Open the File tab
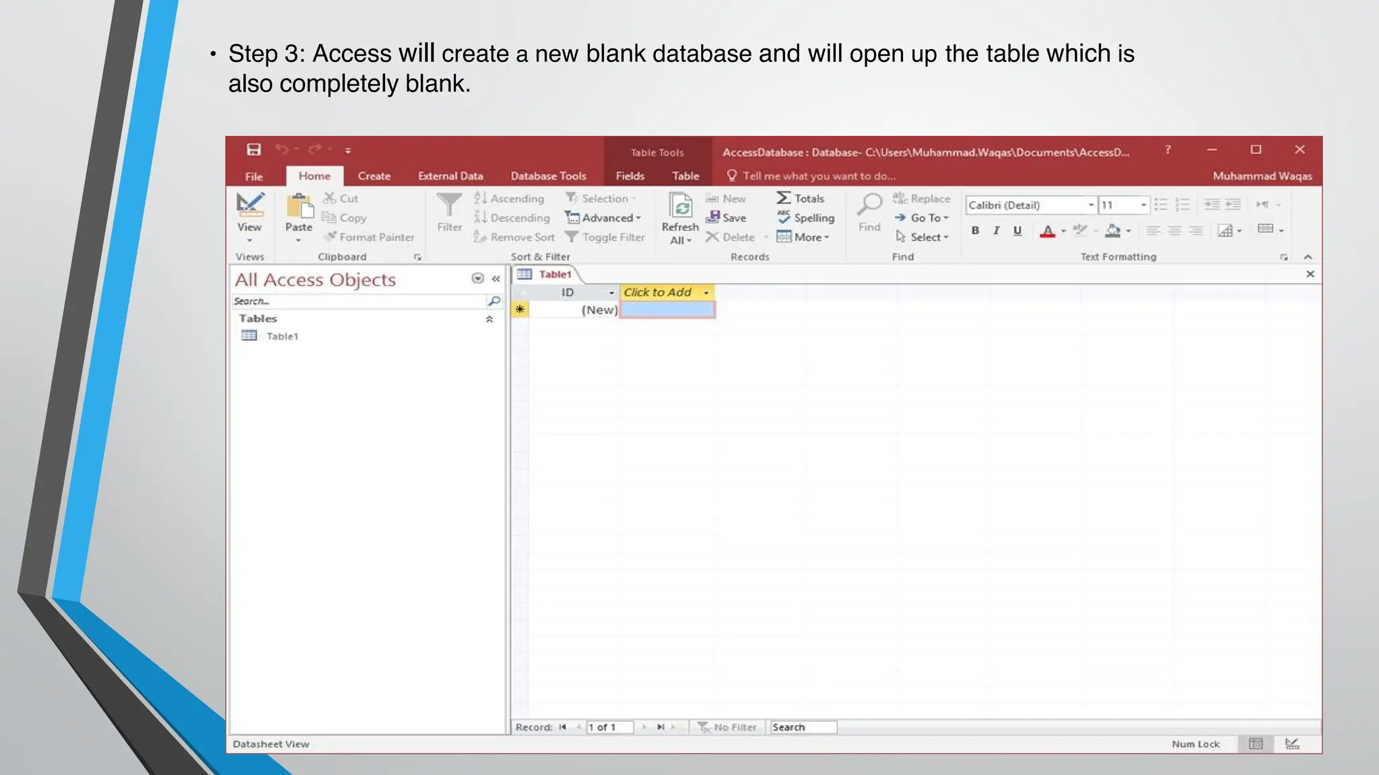This screenshot has width=1379, height=775. click(254, 176)
